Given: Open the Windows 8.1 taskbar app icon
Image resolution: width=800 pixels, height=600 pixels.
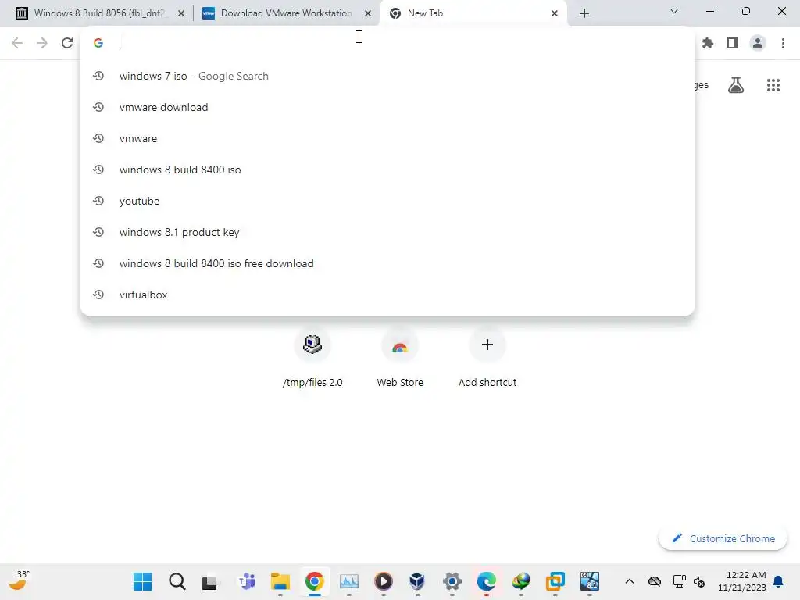Looking at the screenshot, I should (x=589, y=581).
